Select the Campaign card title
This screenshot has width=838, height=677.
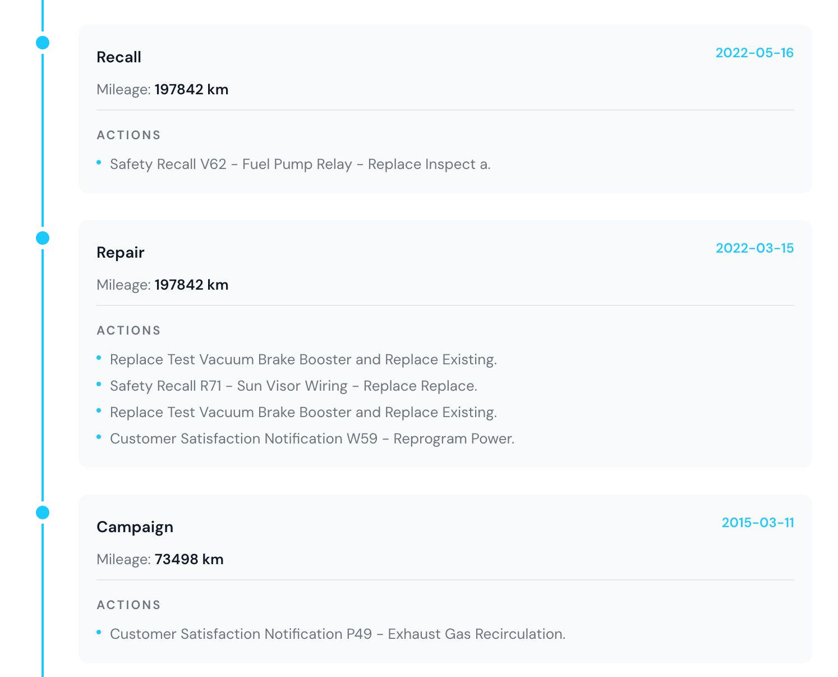pyautogui.click(x=135, y=527)
